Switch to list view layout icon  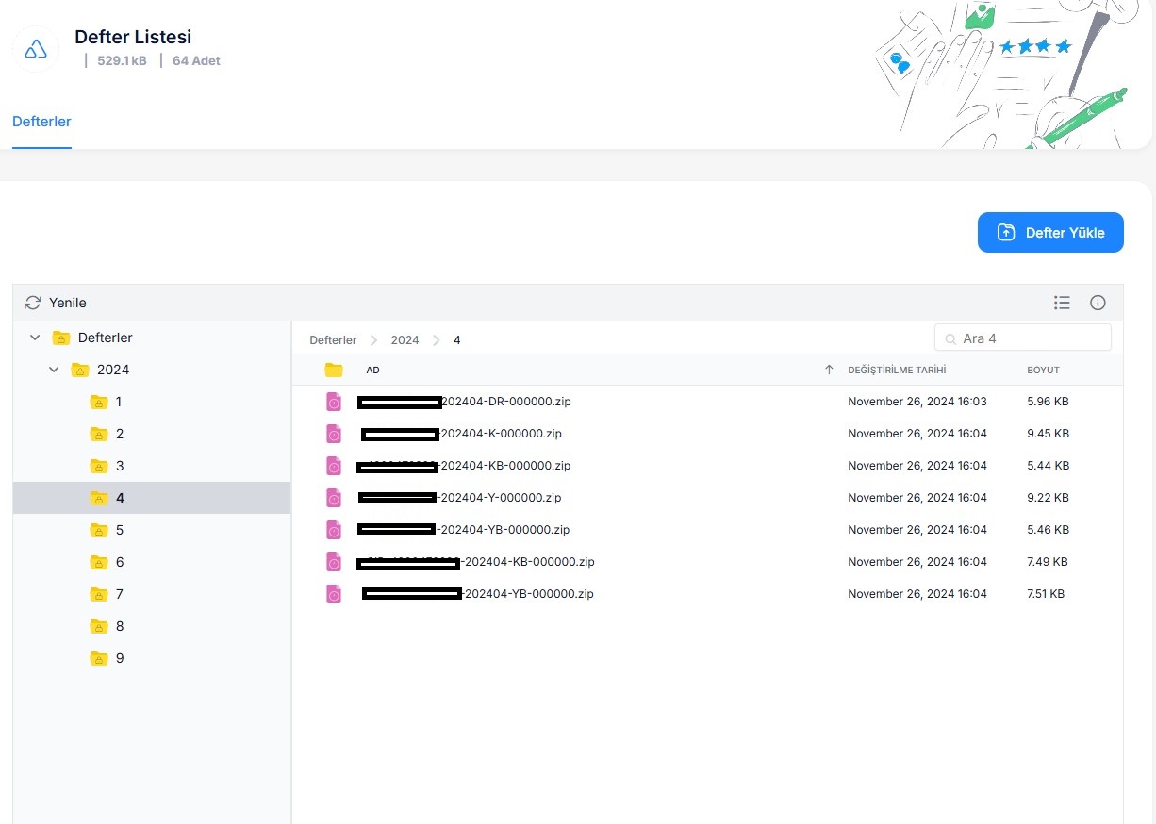1062,303
